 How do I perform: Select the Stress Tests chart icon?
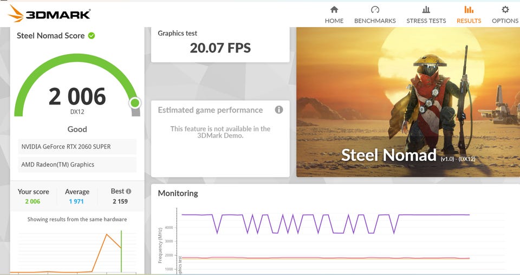426,9
